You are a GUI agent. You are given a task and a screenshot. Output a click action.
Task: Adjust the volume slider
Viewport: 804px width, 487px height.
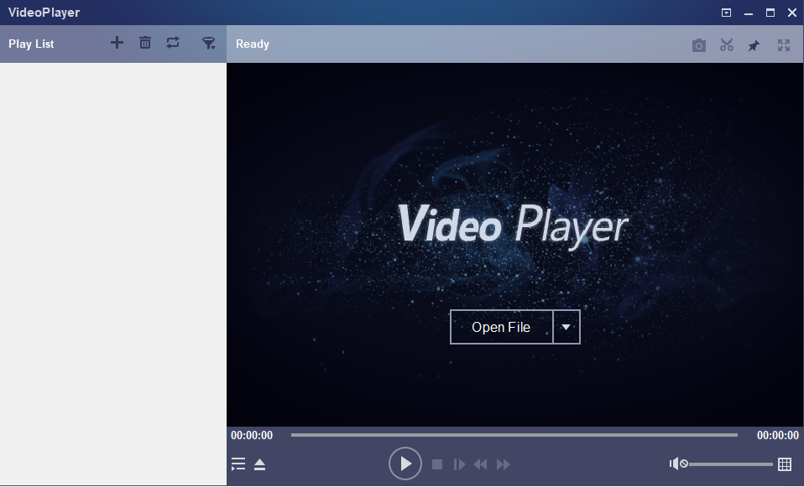731,464
